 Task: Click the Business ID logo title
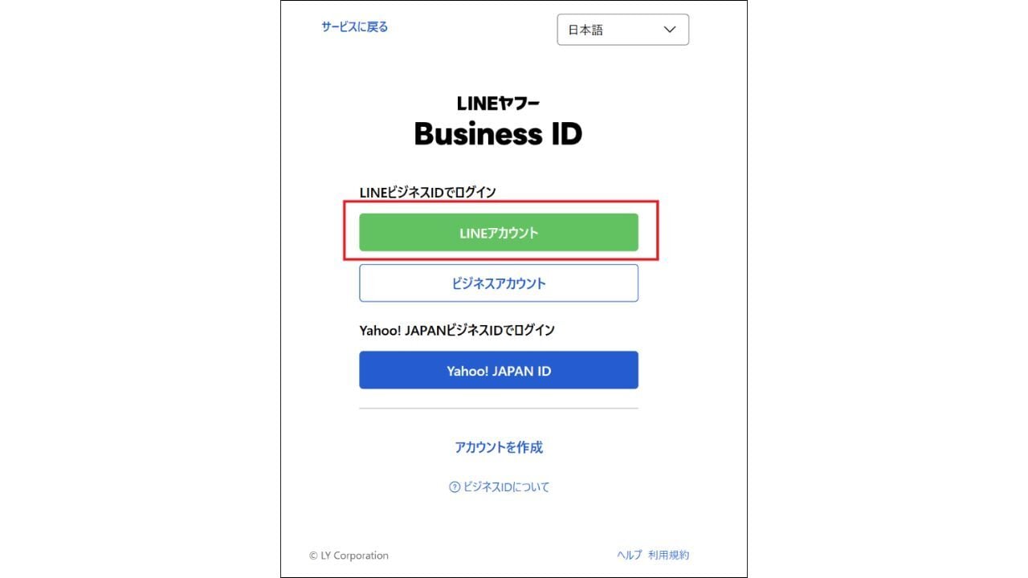(498, 134)
